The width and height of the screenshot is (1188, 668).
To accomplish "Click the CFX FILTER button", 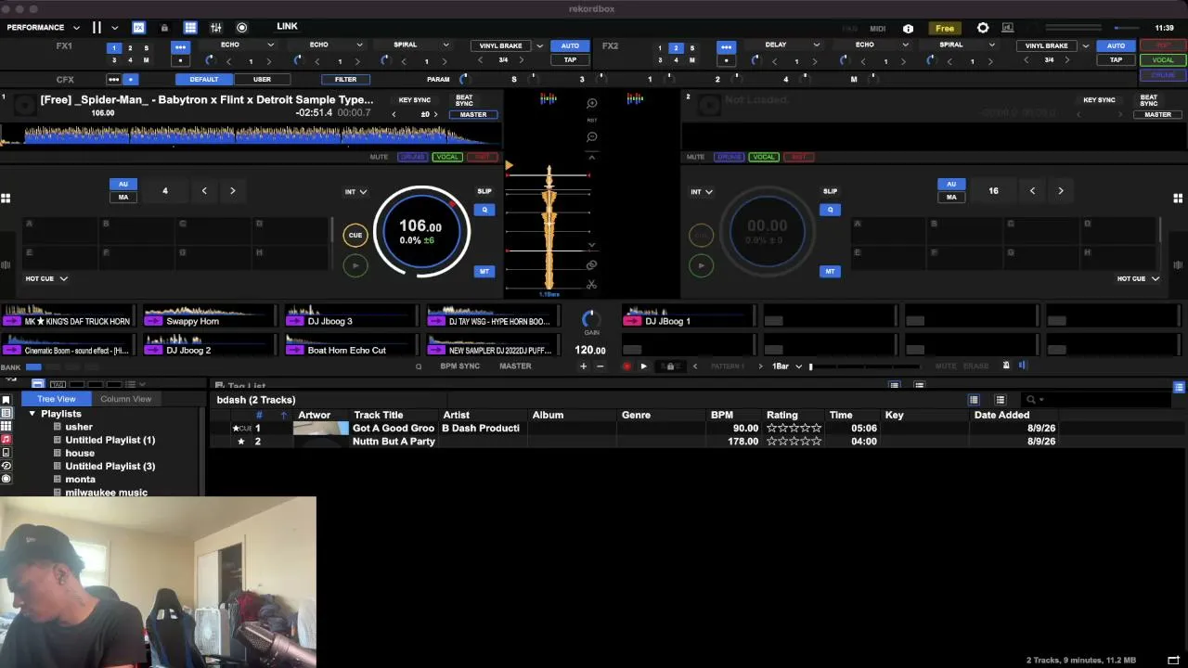I will (345, 80).
